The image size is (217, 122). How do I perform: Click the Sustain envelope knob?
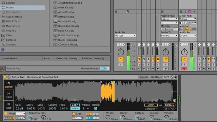pos(137,117)
